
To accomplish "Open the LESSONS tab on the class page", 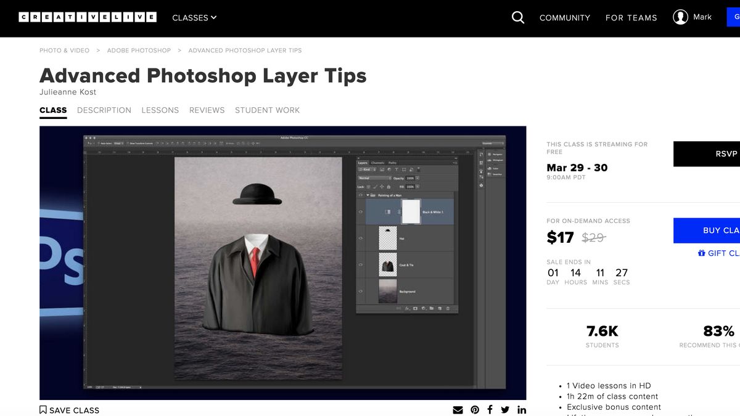I will tap(160, 110).
